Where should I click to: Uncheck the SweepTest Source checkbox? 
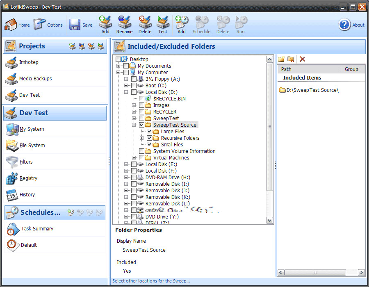coord(142,125)
